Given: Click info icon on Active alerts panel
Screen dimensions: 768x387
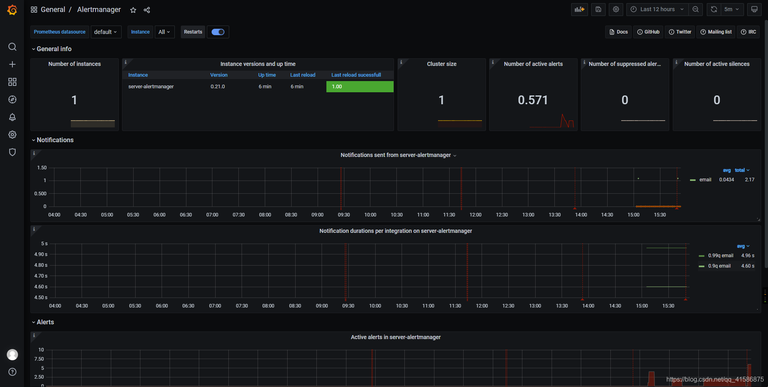Looking at the screenshot, I should pos(34,335).
